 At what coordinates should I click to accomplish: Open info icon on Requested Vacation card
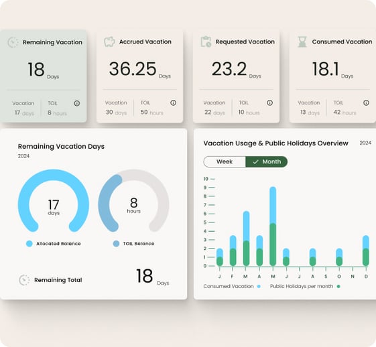269,102
